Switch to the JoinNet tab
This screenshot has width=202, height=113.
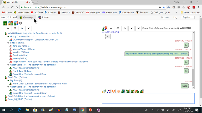tap(44, 18)
